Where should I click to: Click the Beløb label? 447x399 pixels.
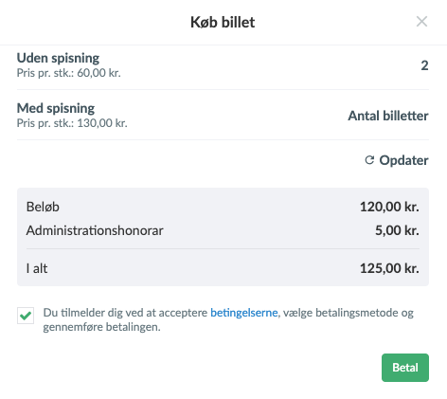(x=43, y=207)
